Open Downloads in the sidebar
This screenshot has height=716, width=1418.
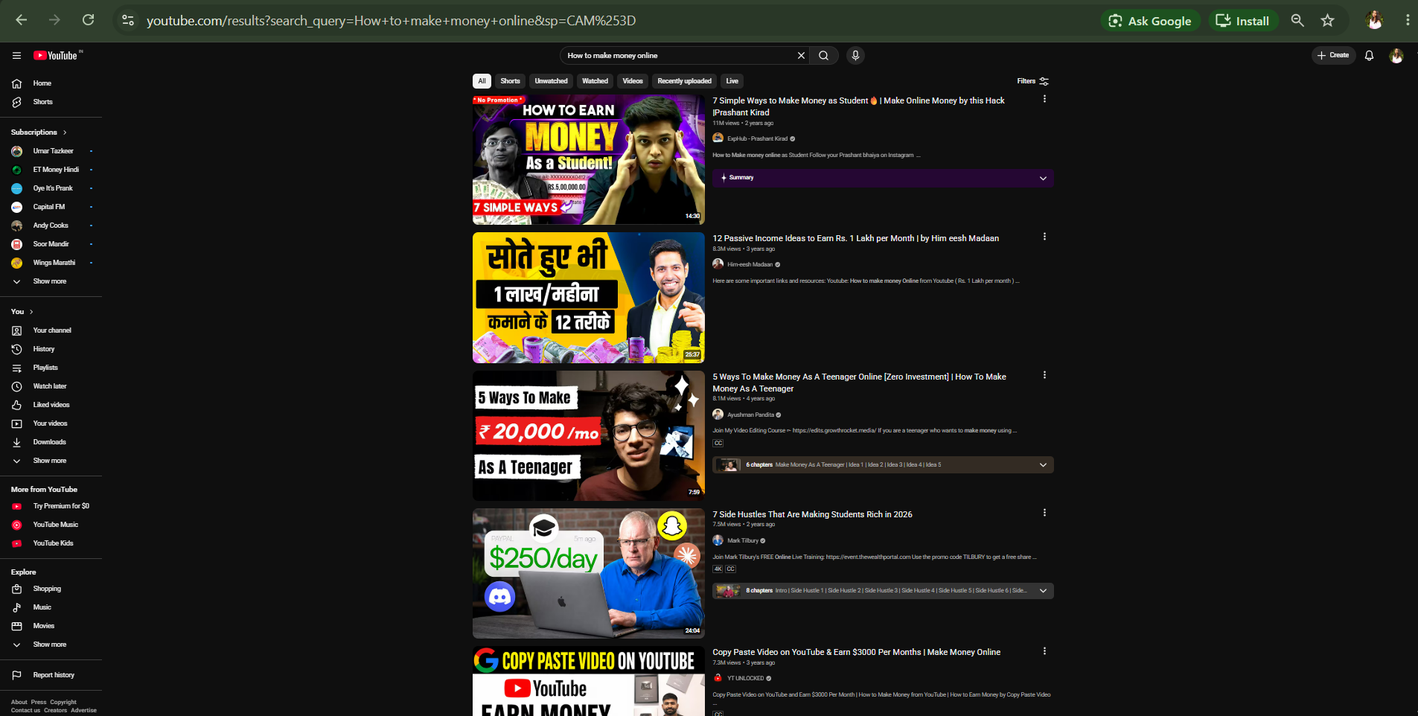[51, 442]
